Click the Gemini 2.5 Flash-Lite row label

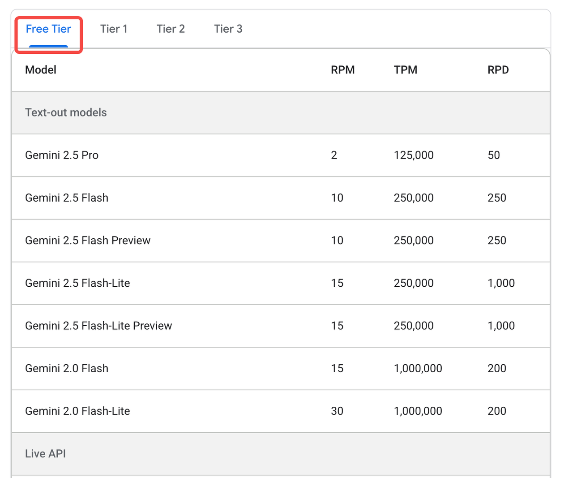77,283
